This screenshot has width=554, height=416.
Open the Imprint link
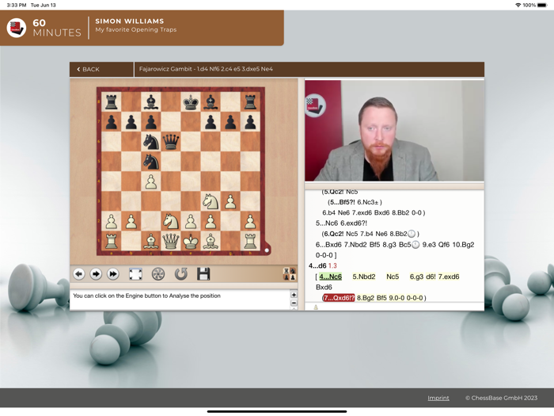coord(438,398)
